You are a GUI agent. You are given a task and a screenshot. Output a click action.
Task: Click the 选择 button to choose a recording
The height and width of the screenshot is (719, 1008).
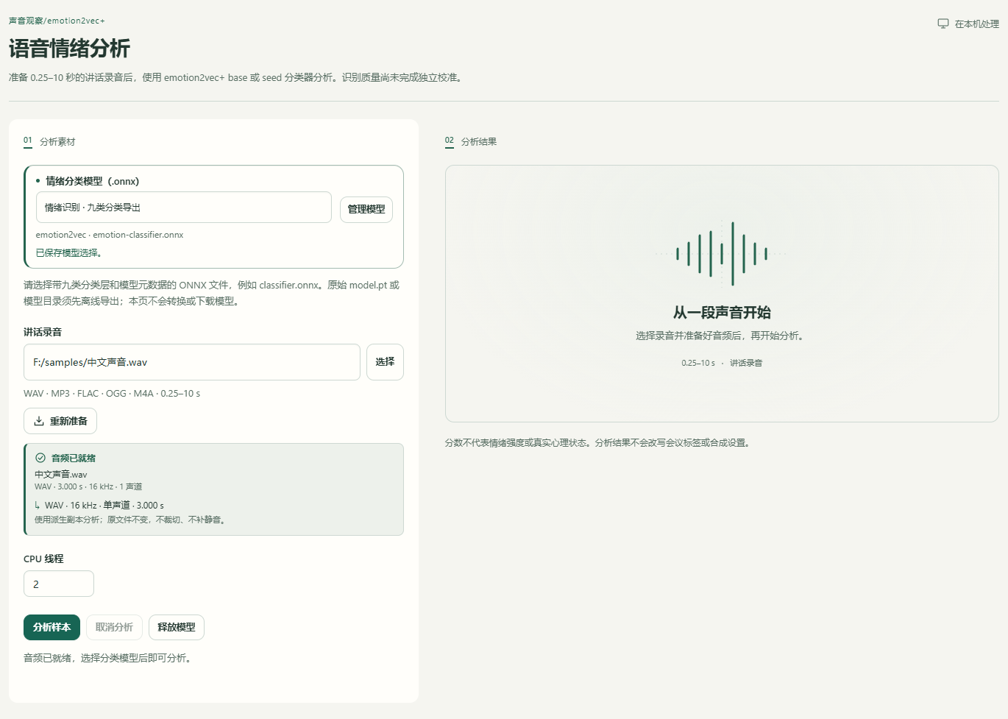click(x=385, y=362)
